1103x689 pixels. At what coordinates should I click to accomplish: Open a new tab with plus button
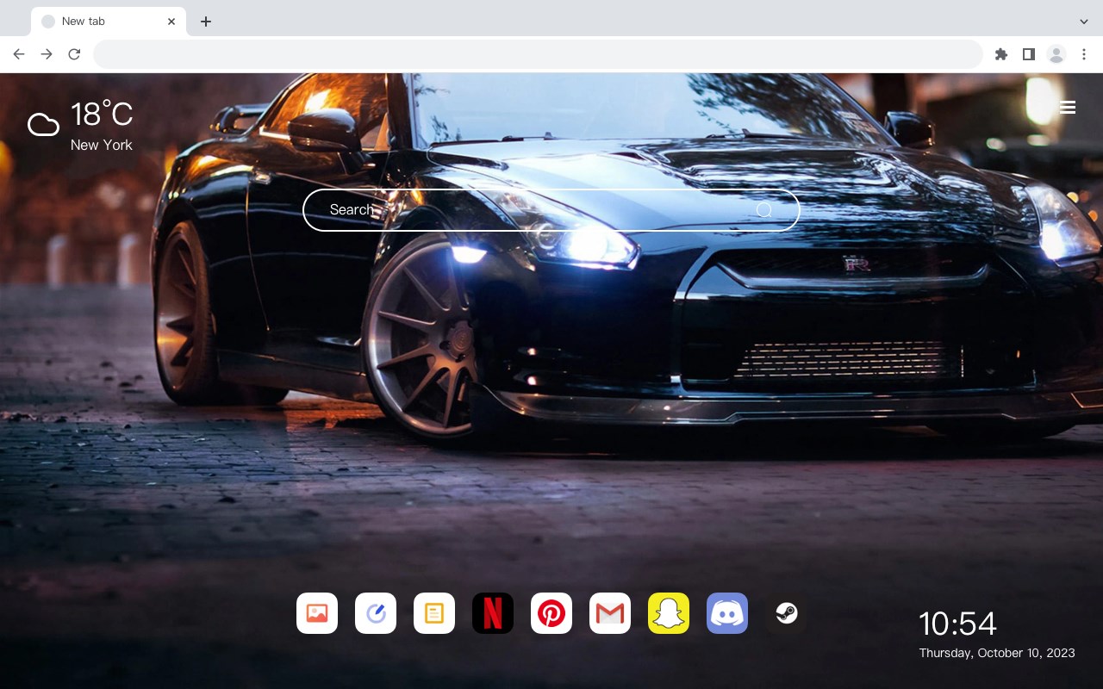coord(205,22)
